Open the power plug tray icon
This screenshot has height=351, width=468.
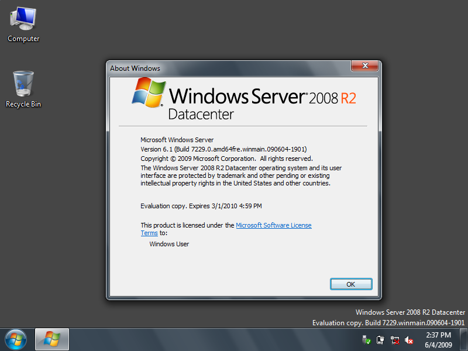(x=380, y=340)
